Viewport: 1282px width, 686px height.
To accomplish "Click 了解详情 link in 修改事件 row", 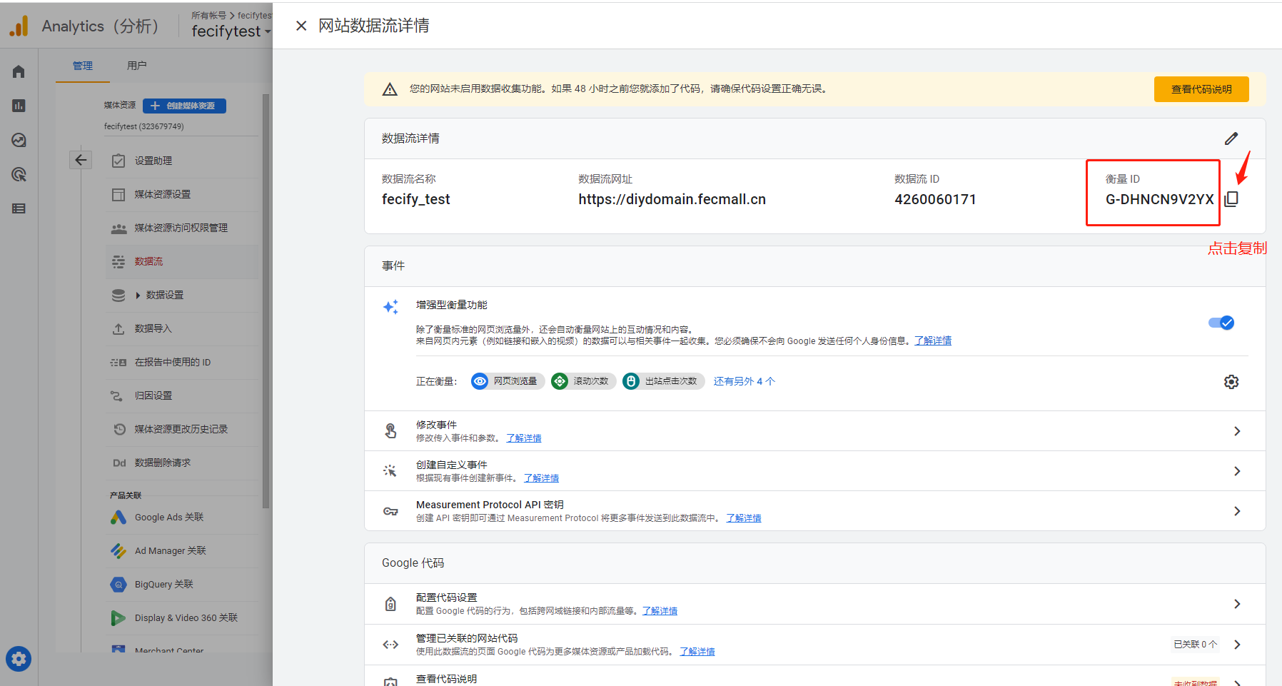I will click(x=524, y=438).
